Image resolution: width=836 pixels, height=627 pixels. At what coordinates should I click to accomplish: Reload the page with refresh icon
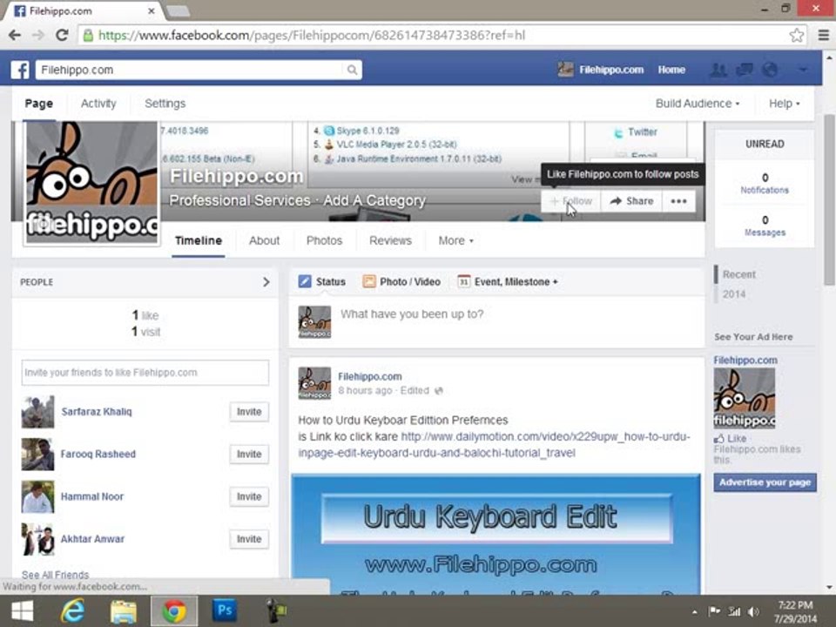point(62,35)
